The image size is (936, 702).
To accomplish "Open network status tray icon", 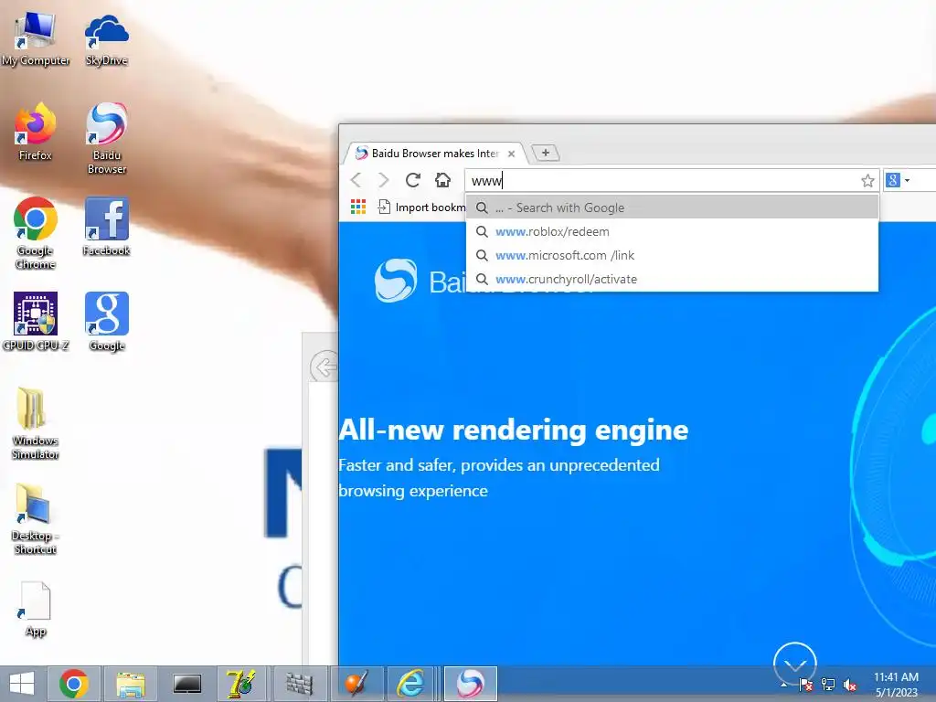I will tap(828, 685).
